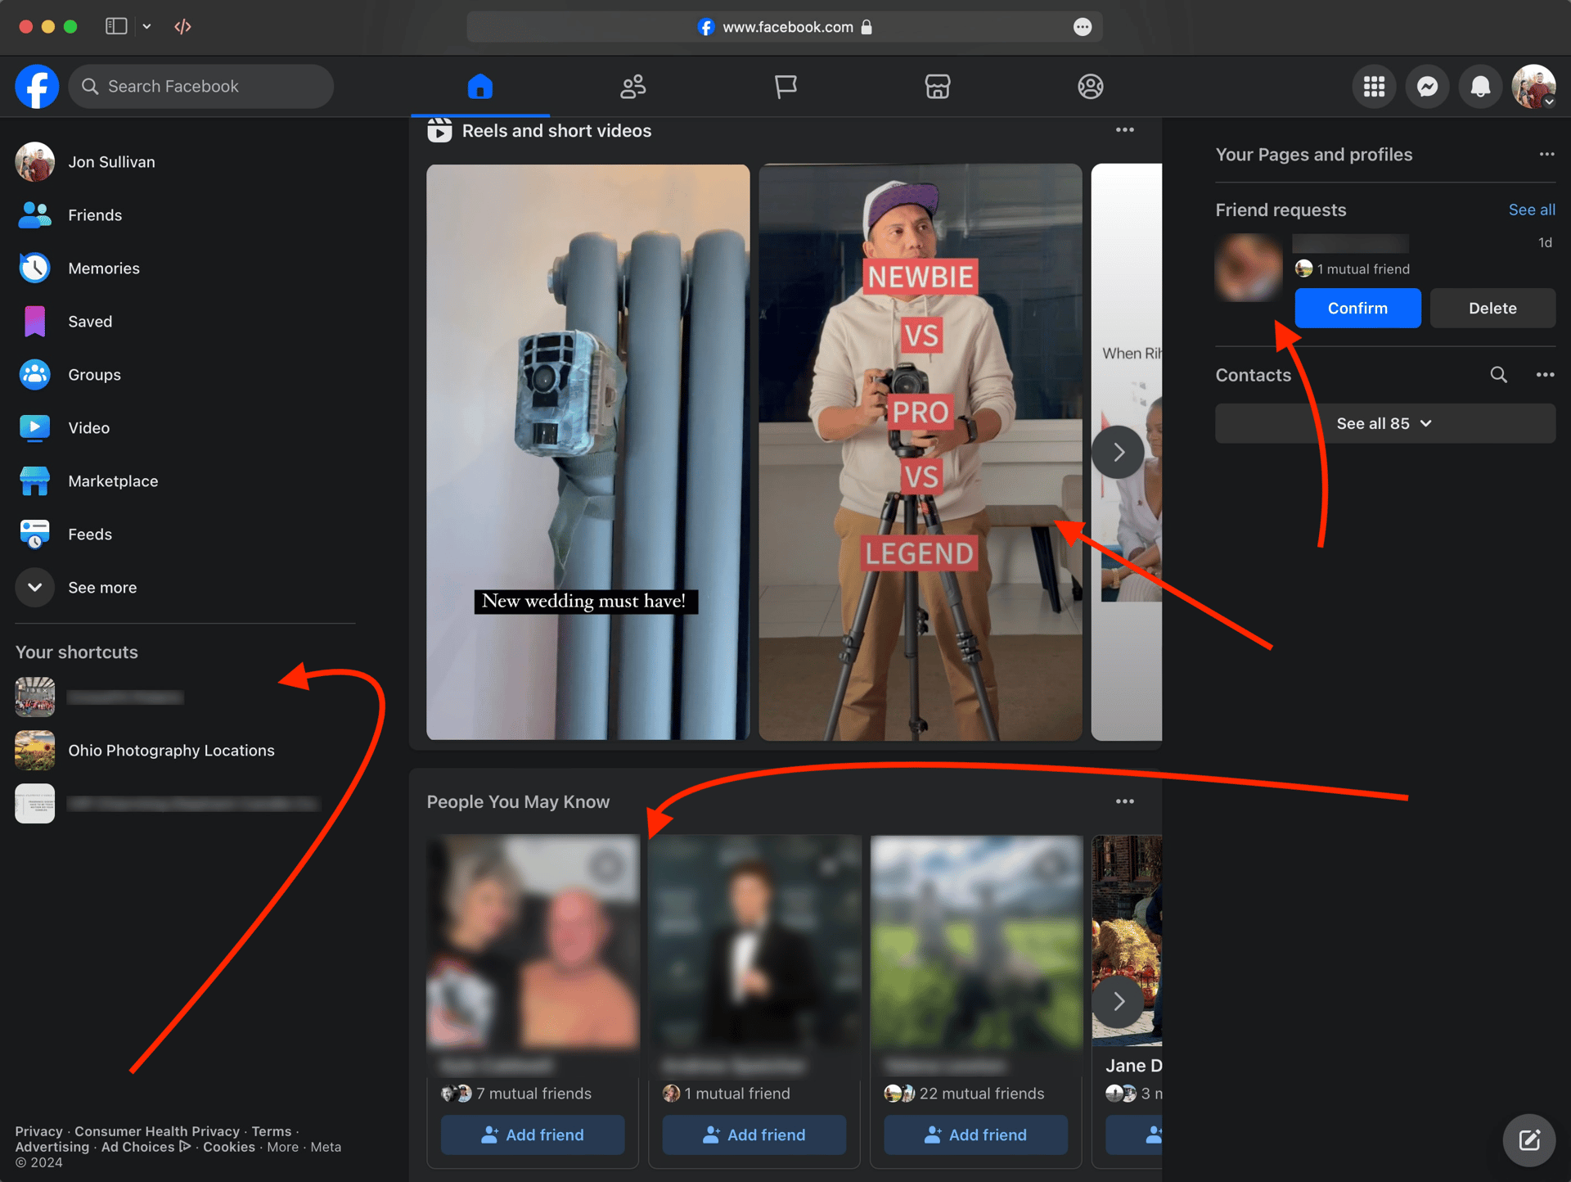Image resolution: width=1571 pixels, height=1182 pixels.
Task: Confirm the friend request
Action: tap(1357, 308)
